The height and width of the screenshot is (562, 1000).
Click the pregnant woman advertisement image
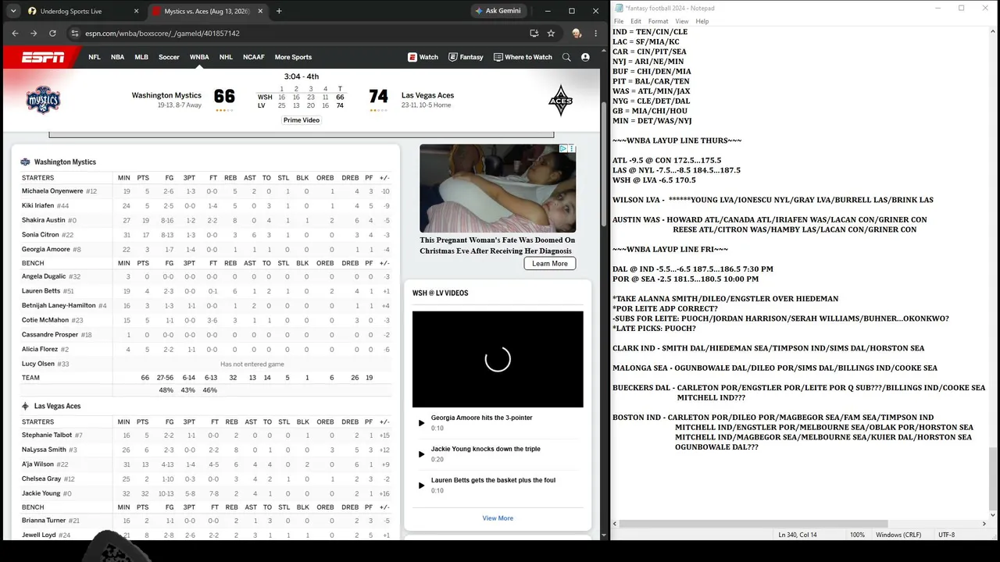click(498, 188)
